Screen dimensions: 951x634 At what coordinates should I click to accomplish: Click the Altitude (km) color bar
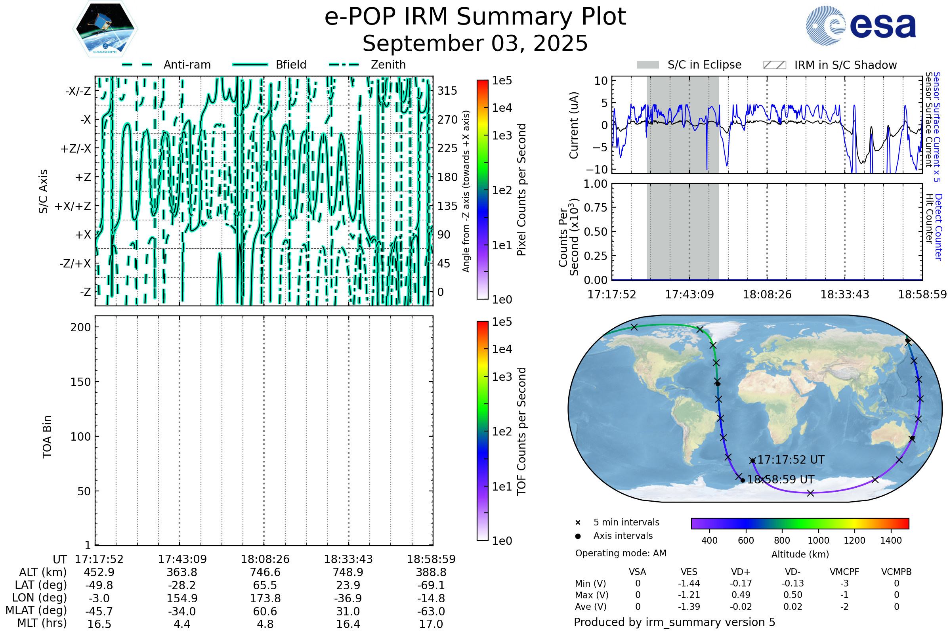pos(800,523)
